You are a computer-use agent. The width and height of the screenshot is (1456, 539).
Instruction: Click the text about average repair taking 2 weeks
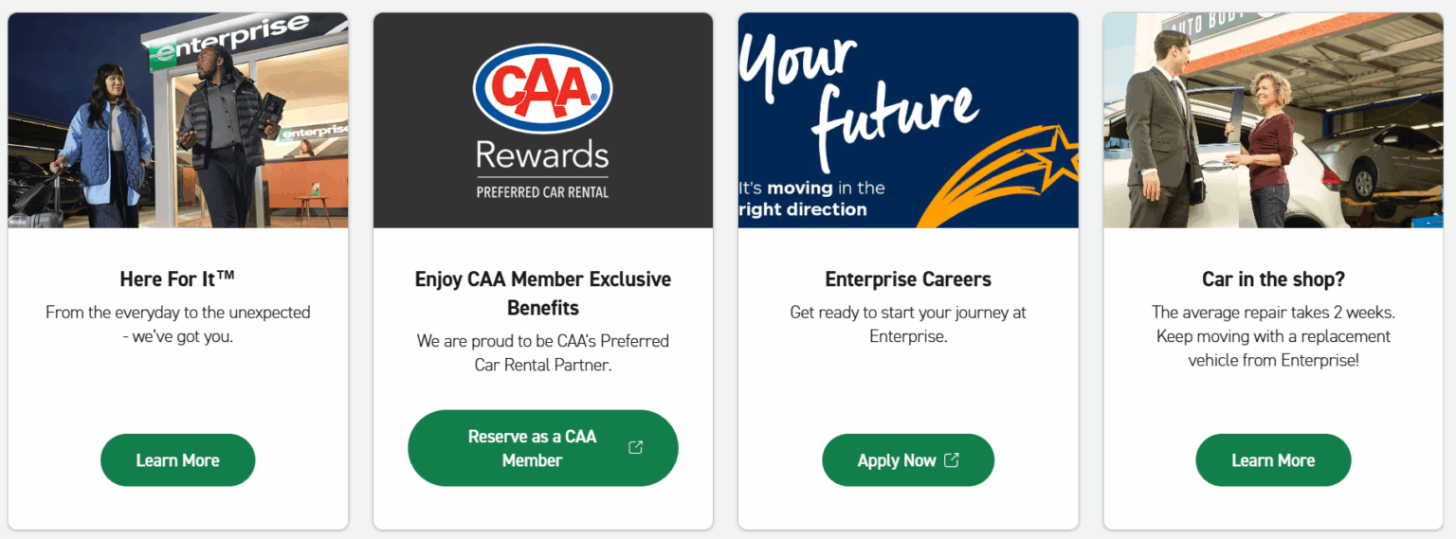click(x=1272, y=336)
